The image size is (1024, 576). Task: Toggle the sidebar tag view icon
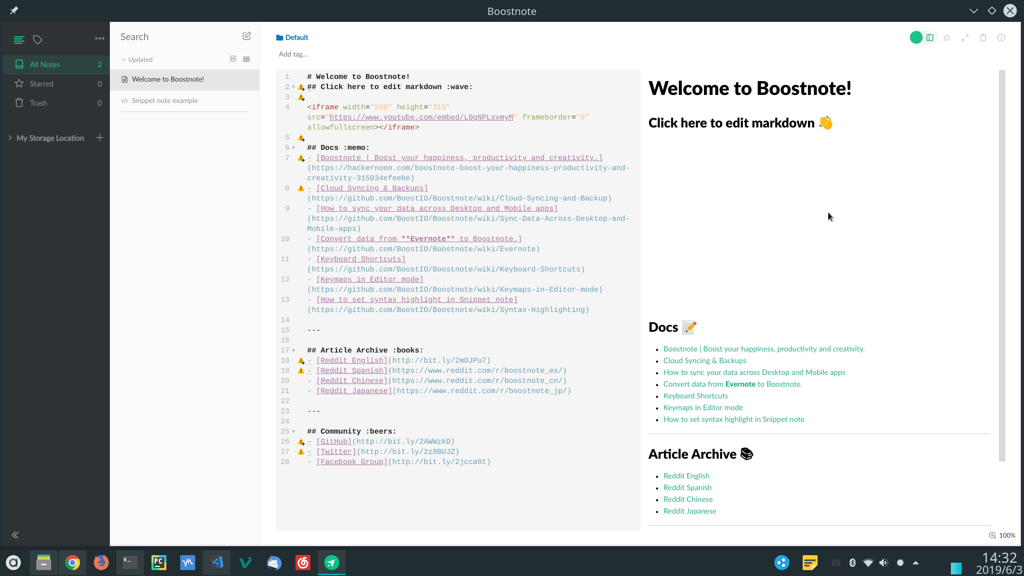(x=37, y=39)
